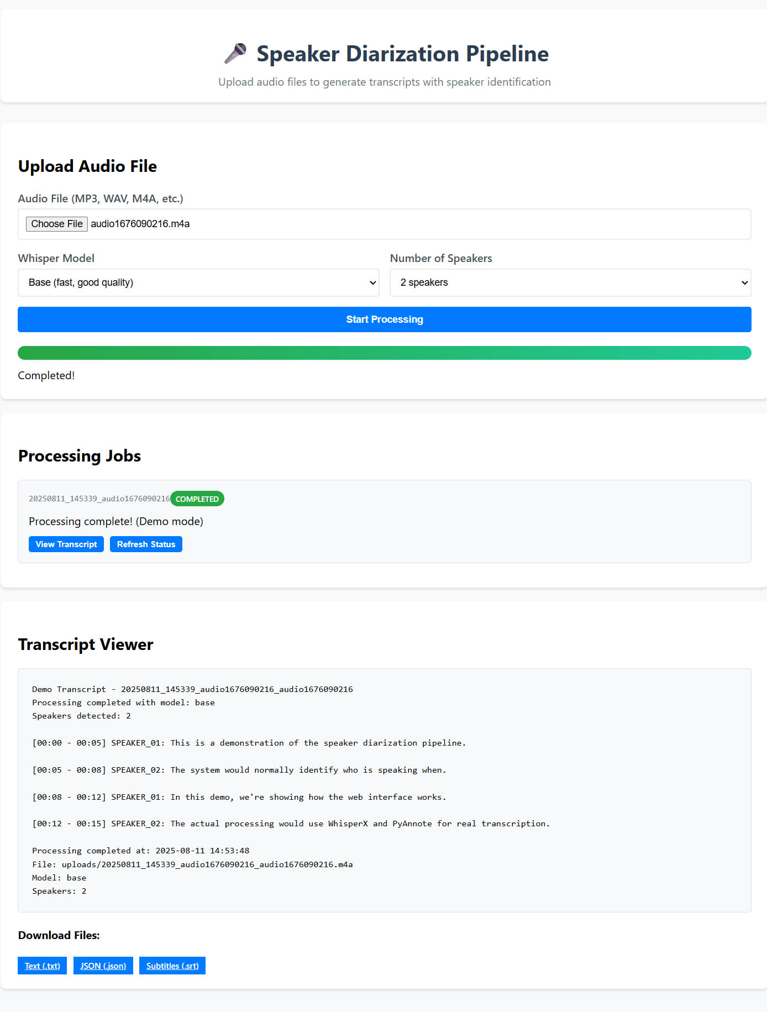
Task: Click the completed progress bar
Action: 383,353
